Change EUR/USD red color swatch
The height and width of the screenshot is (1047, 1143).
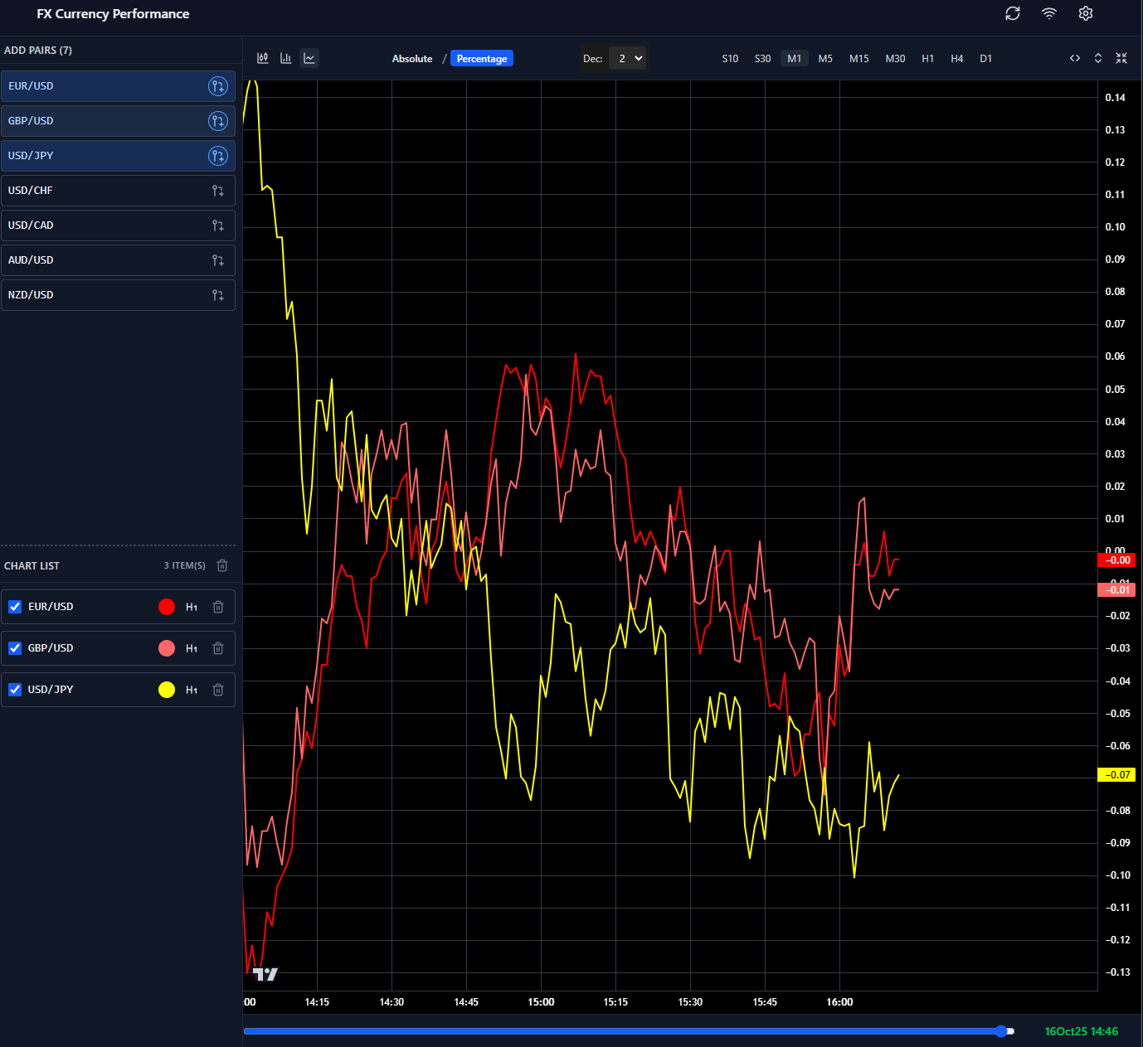click(167, 607)
